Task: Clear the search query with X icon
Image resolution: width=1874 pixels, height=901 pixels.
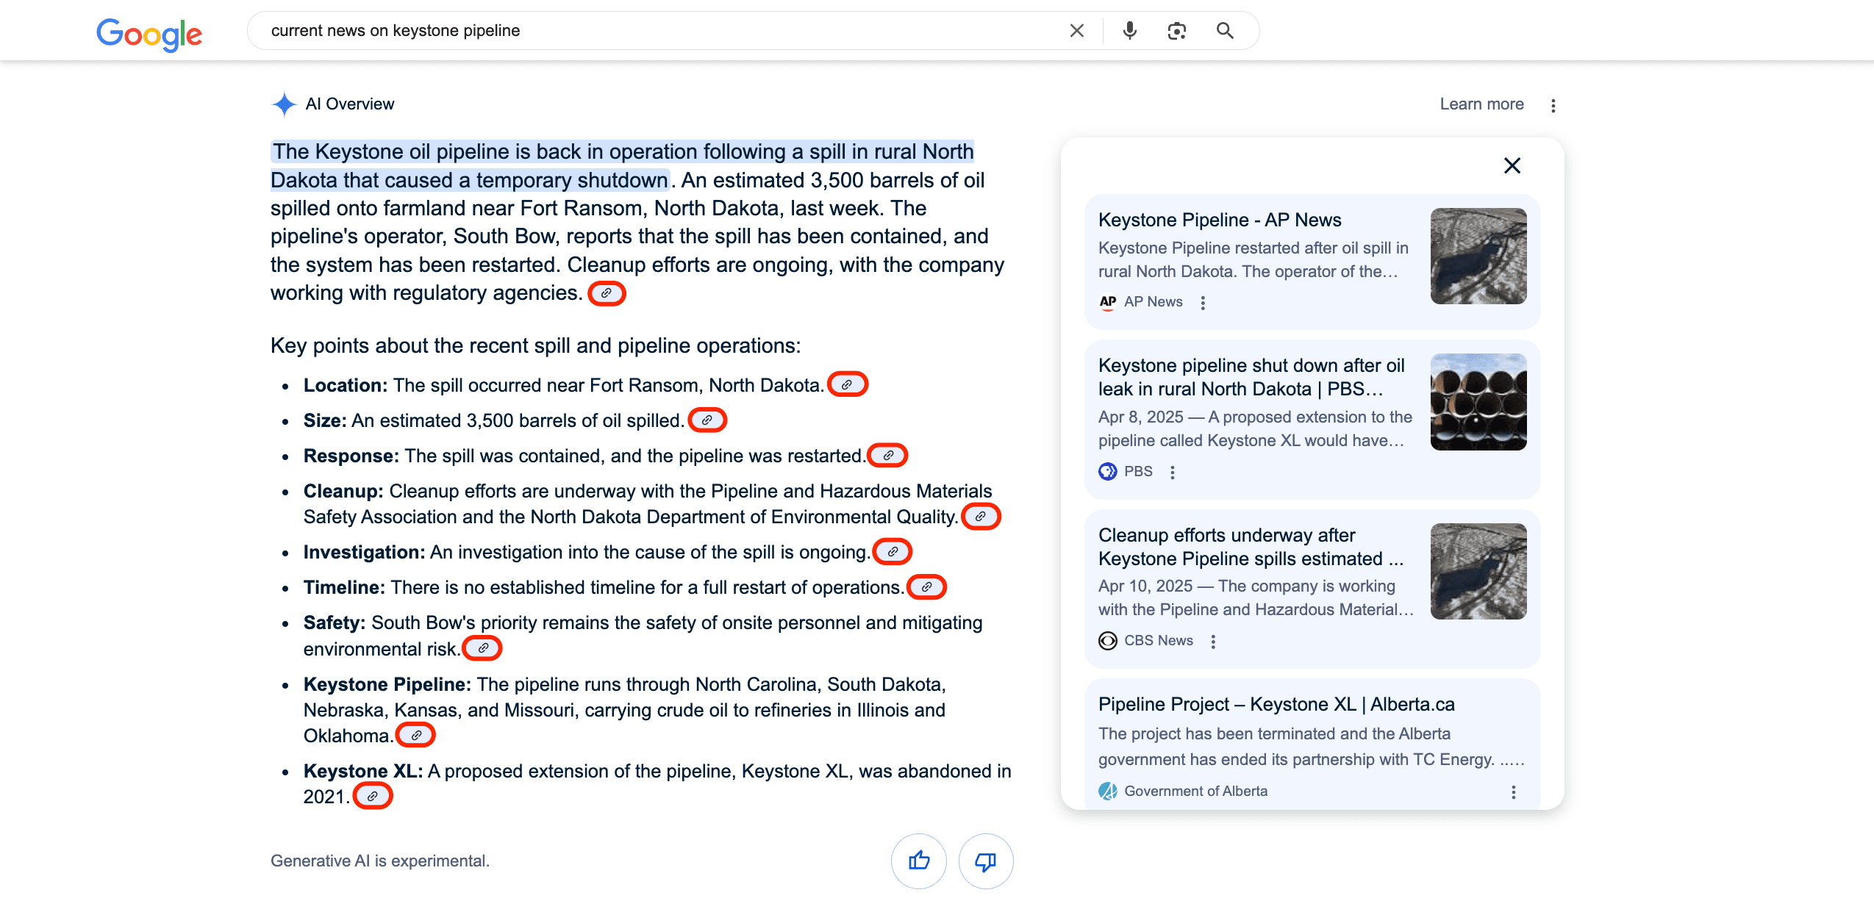Action: click(1076, 31)
